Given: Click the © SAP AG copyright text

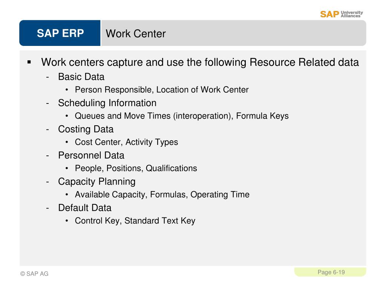Looking at the screenshot, I should [34, 274].
